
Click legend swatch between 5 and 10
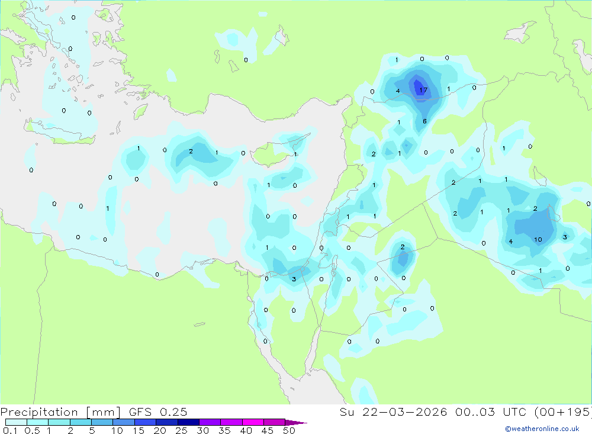[x=102, y=422]
